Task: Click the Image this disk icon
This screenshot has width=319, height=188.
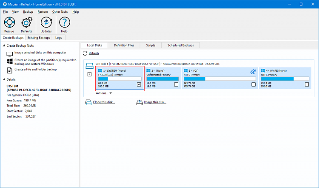Action: pos(140,102)
